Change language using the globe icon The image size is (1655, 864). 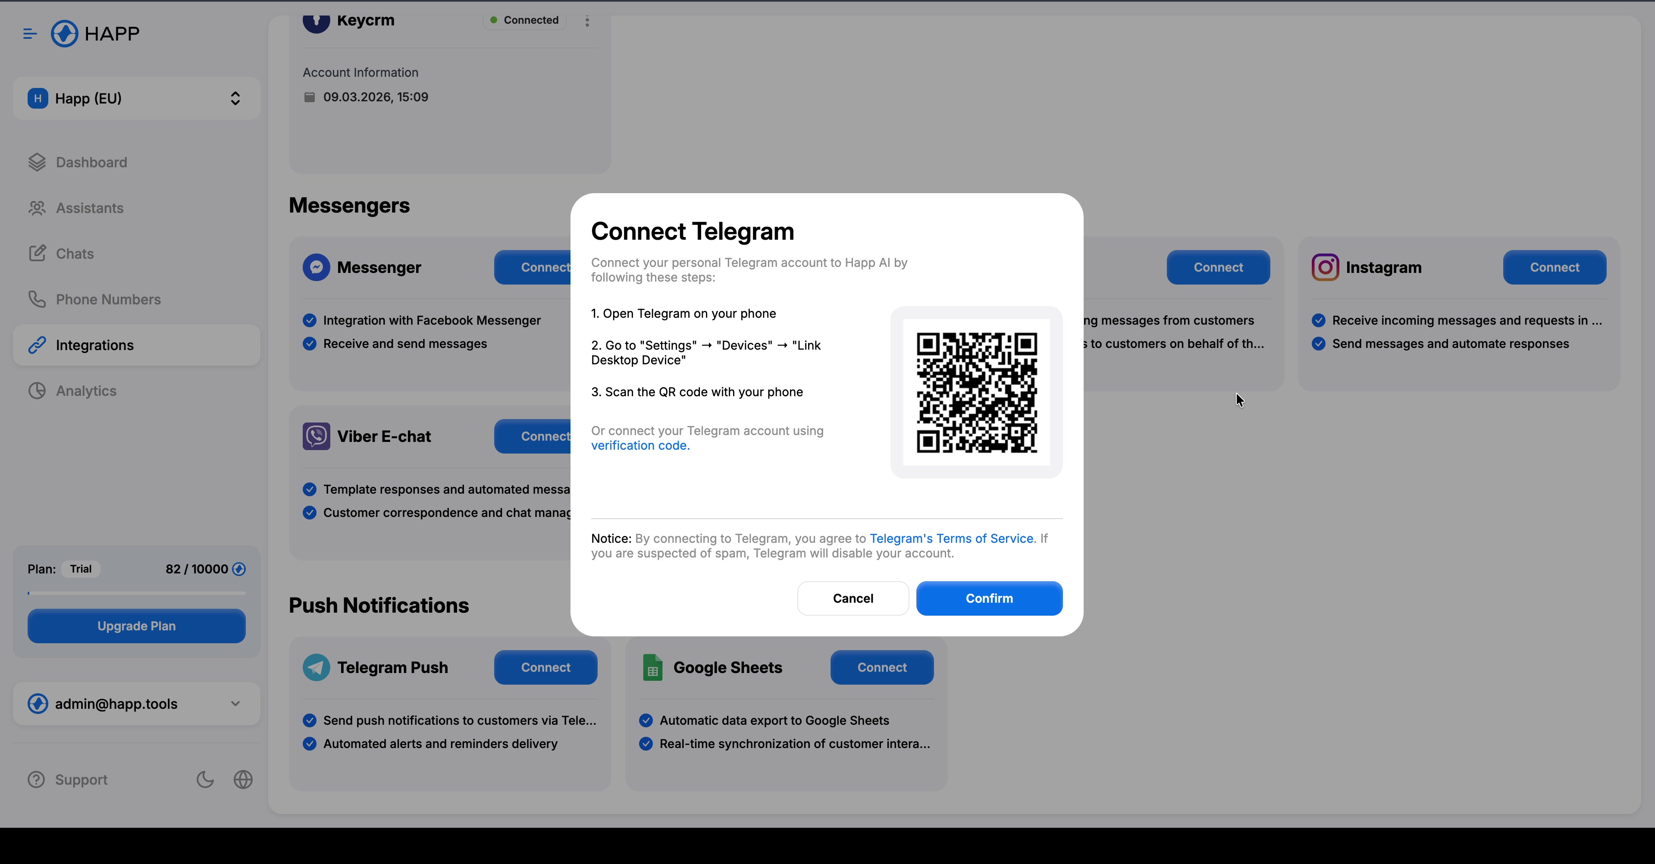click(x=243, y=779)
